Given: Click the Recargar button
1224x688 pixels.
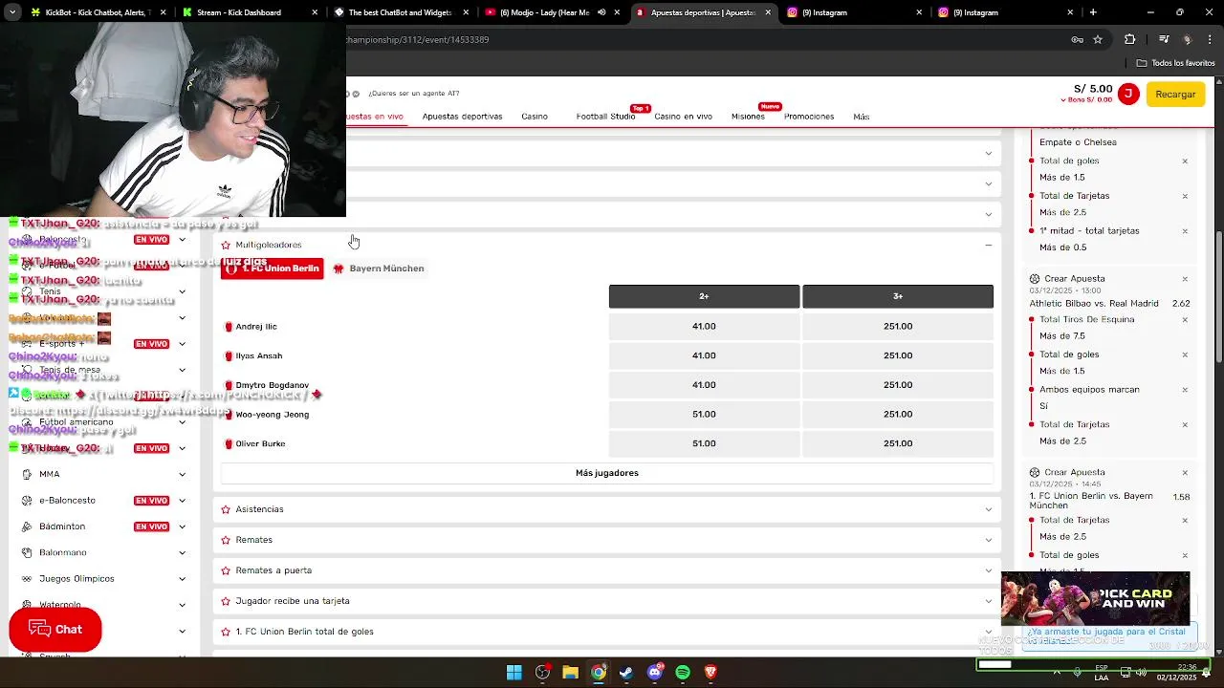Looking at the screenshot, I should [1175, 94].
